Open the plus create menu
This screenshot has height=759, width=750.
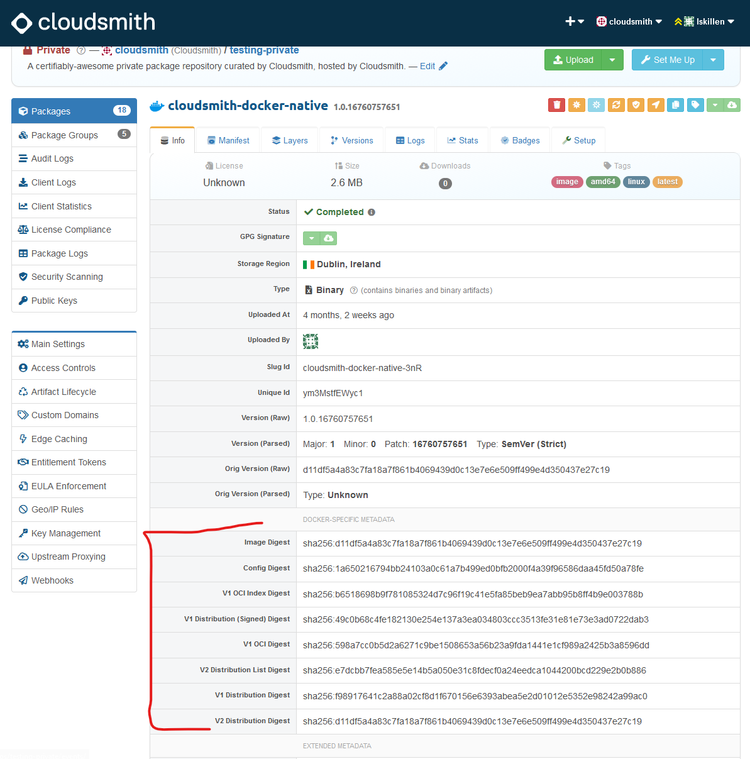(x=575, y=21)
